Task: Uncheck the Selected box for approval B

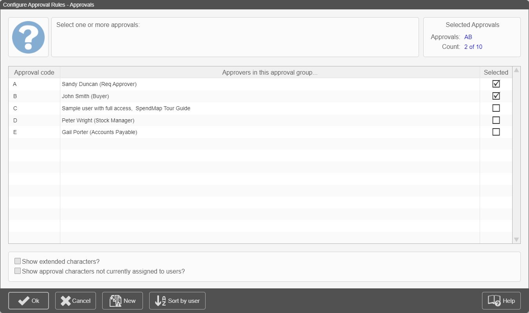Action: point(496,96)
